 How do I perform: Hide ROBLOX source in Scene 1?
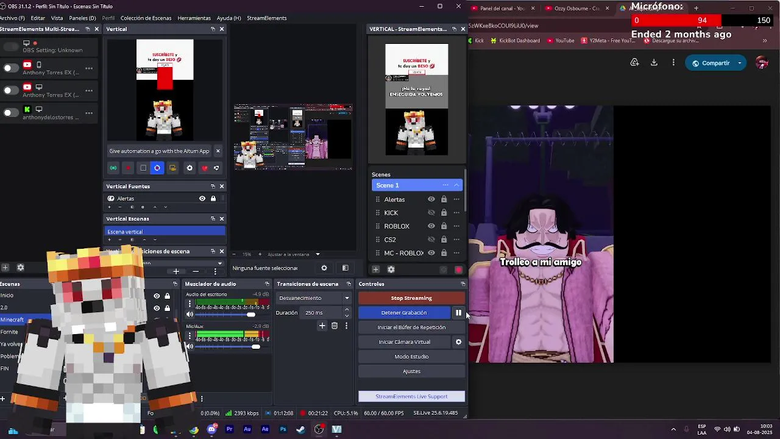pos(431,226)
